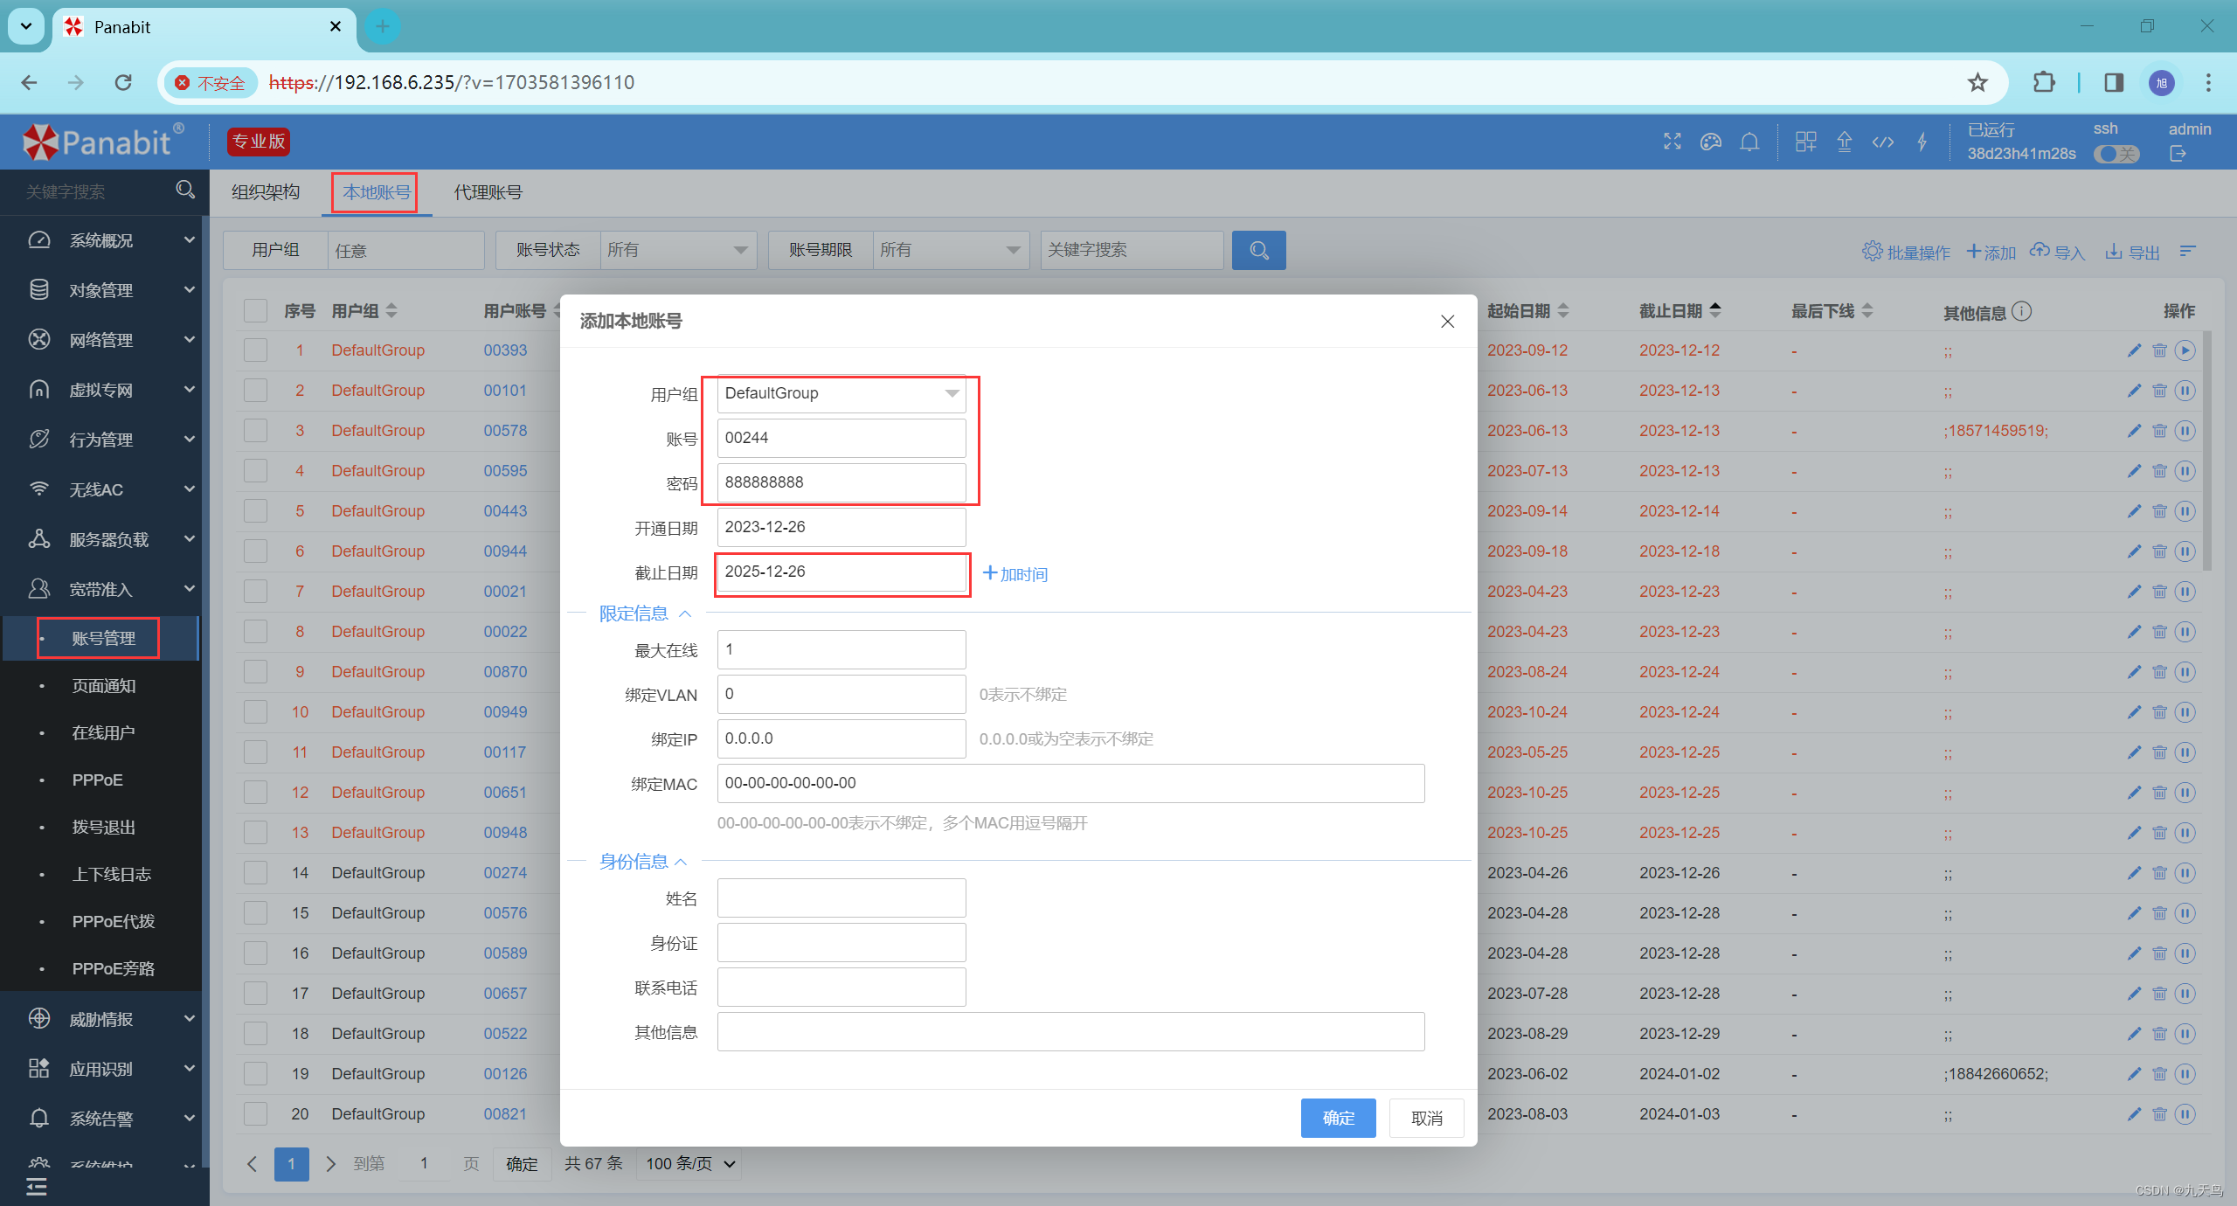Open the dashboard palette icon in header
2237x1206 pixels.
coord(1710,142)
